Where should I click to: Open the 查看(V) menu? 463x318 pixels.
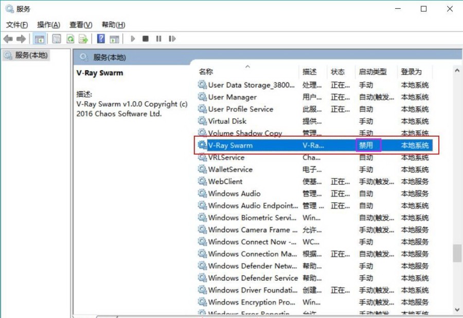click(x=81, y=25)
